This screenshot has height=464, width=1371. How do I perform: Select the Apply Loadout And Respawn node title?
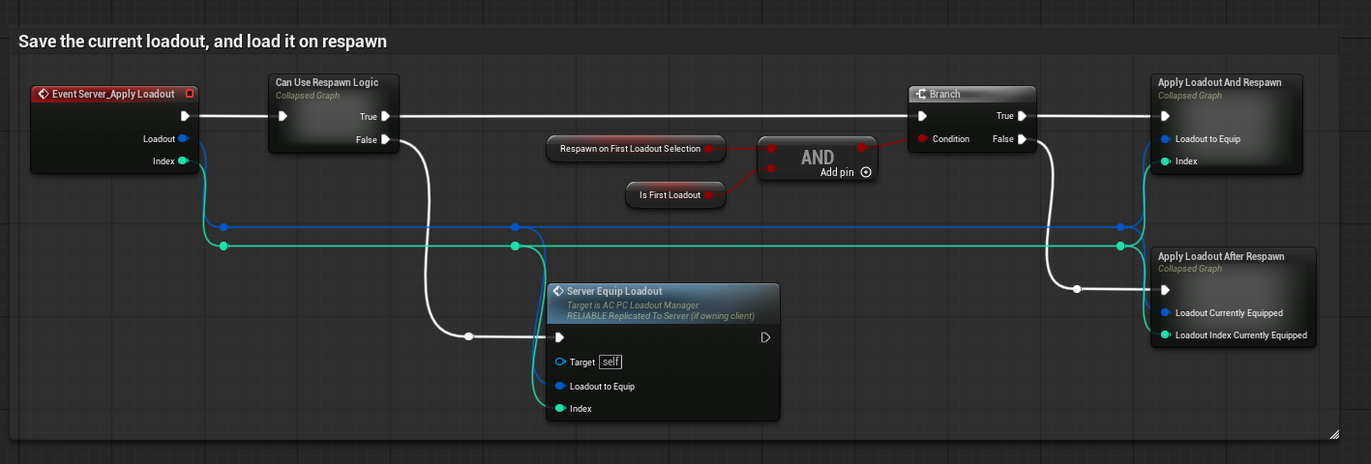click(x=1219, y=83)
